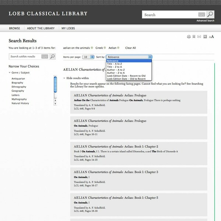Filter by Geography genre

pos(18,91)
